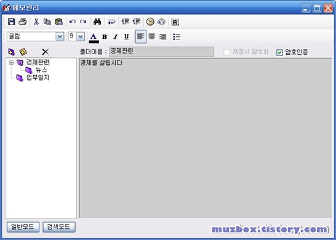Minimize the 메모관리 window
Image resolution: width=336 pixels, height=240 pixels.
[306, 8]
